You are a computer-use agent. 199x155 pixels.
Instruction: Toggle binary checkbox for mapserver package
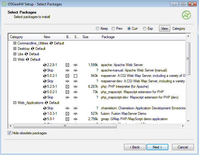(68, 76)
